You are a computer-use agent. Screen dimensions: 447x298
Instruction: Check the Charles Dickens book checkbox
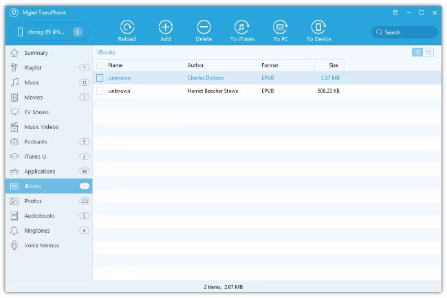pyautogui.click(x=100, y=78)
